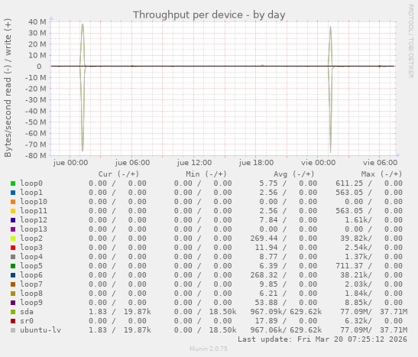The width and height of the screenshot is (418, 357).
Task: Select the loop0 legend label
Action: tap(31, 183)
